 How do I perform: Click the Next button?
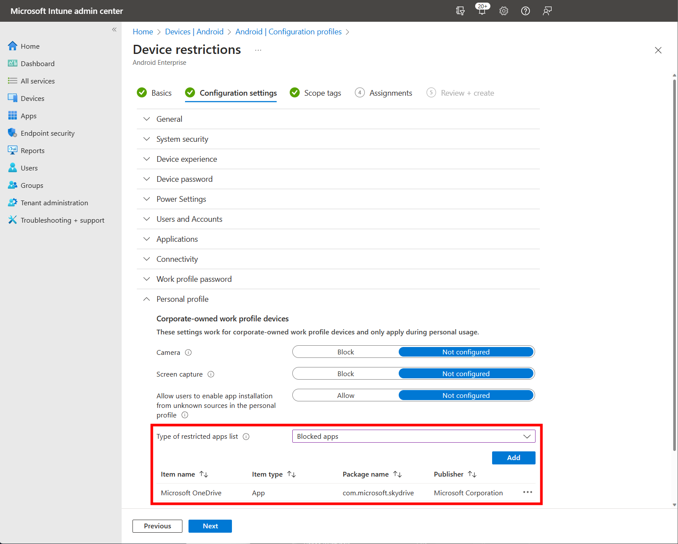tap(210, 526)
